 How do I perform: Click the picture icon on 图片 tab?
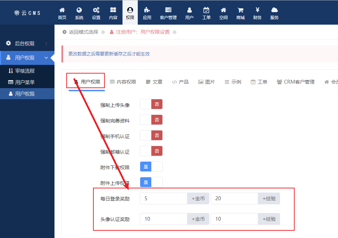point(201,82)
